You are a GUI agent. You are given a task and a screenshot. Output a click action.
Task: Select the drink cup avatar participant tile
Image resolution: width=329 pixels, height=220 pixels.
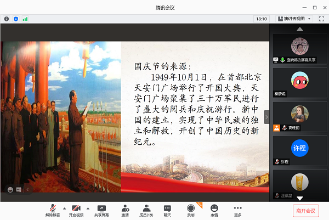coord(299,184)
